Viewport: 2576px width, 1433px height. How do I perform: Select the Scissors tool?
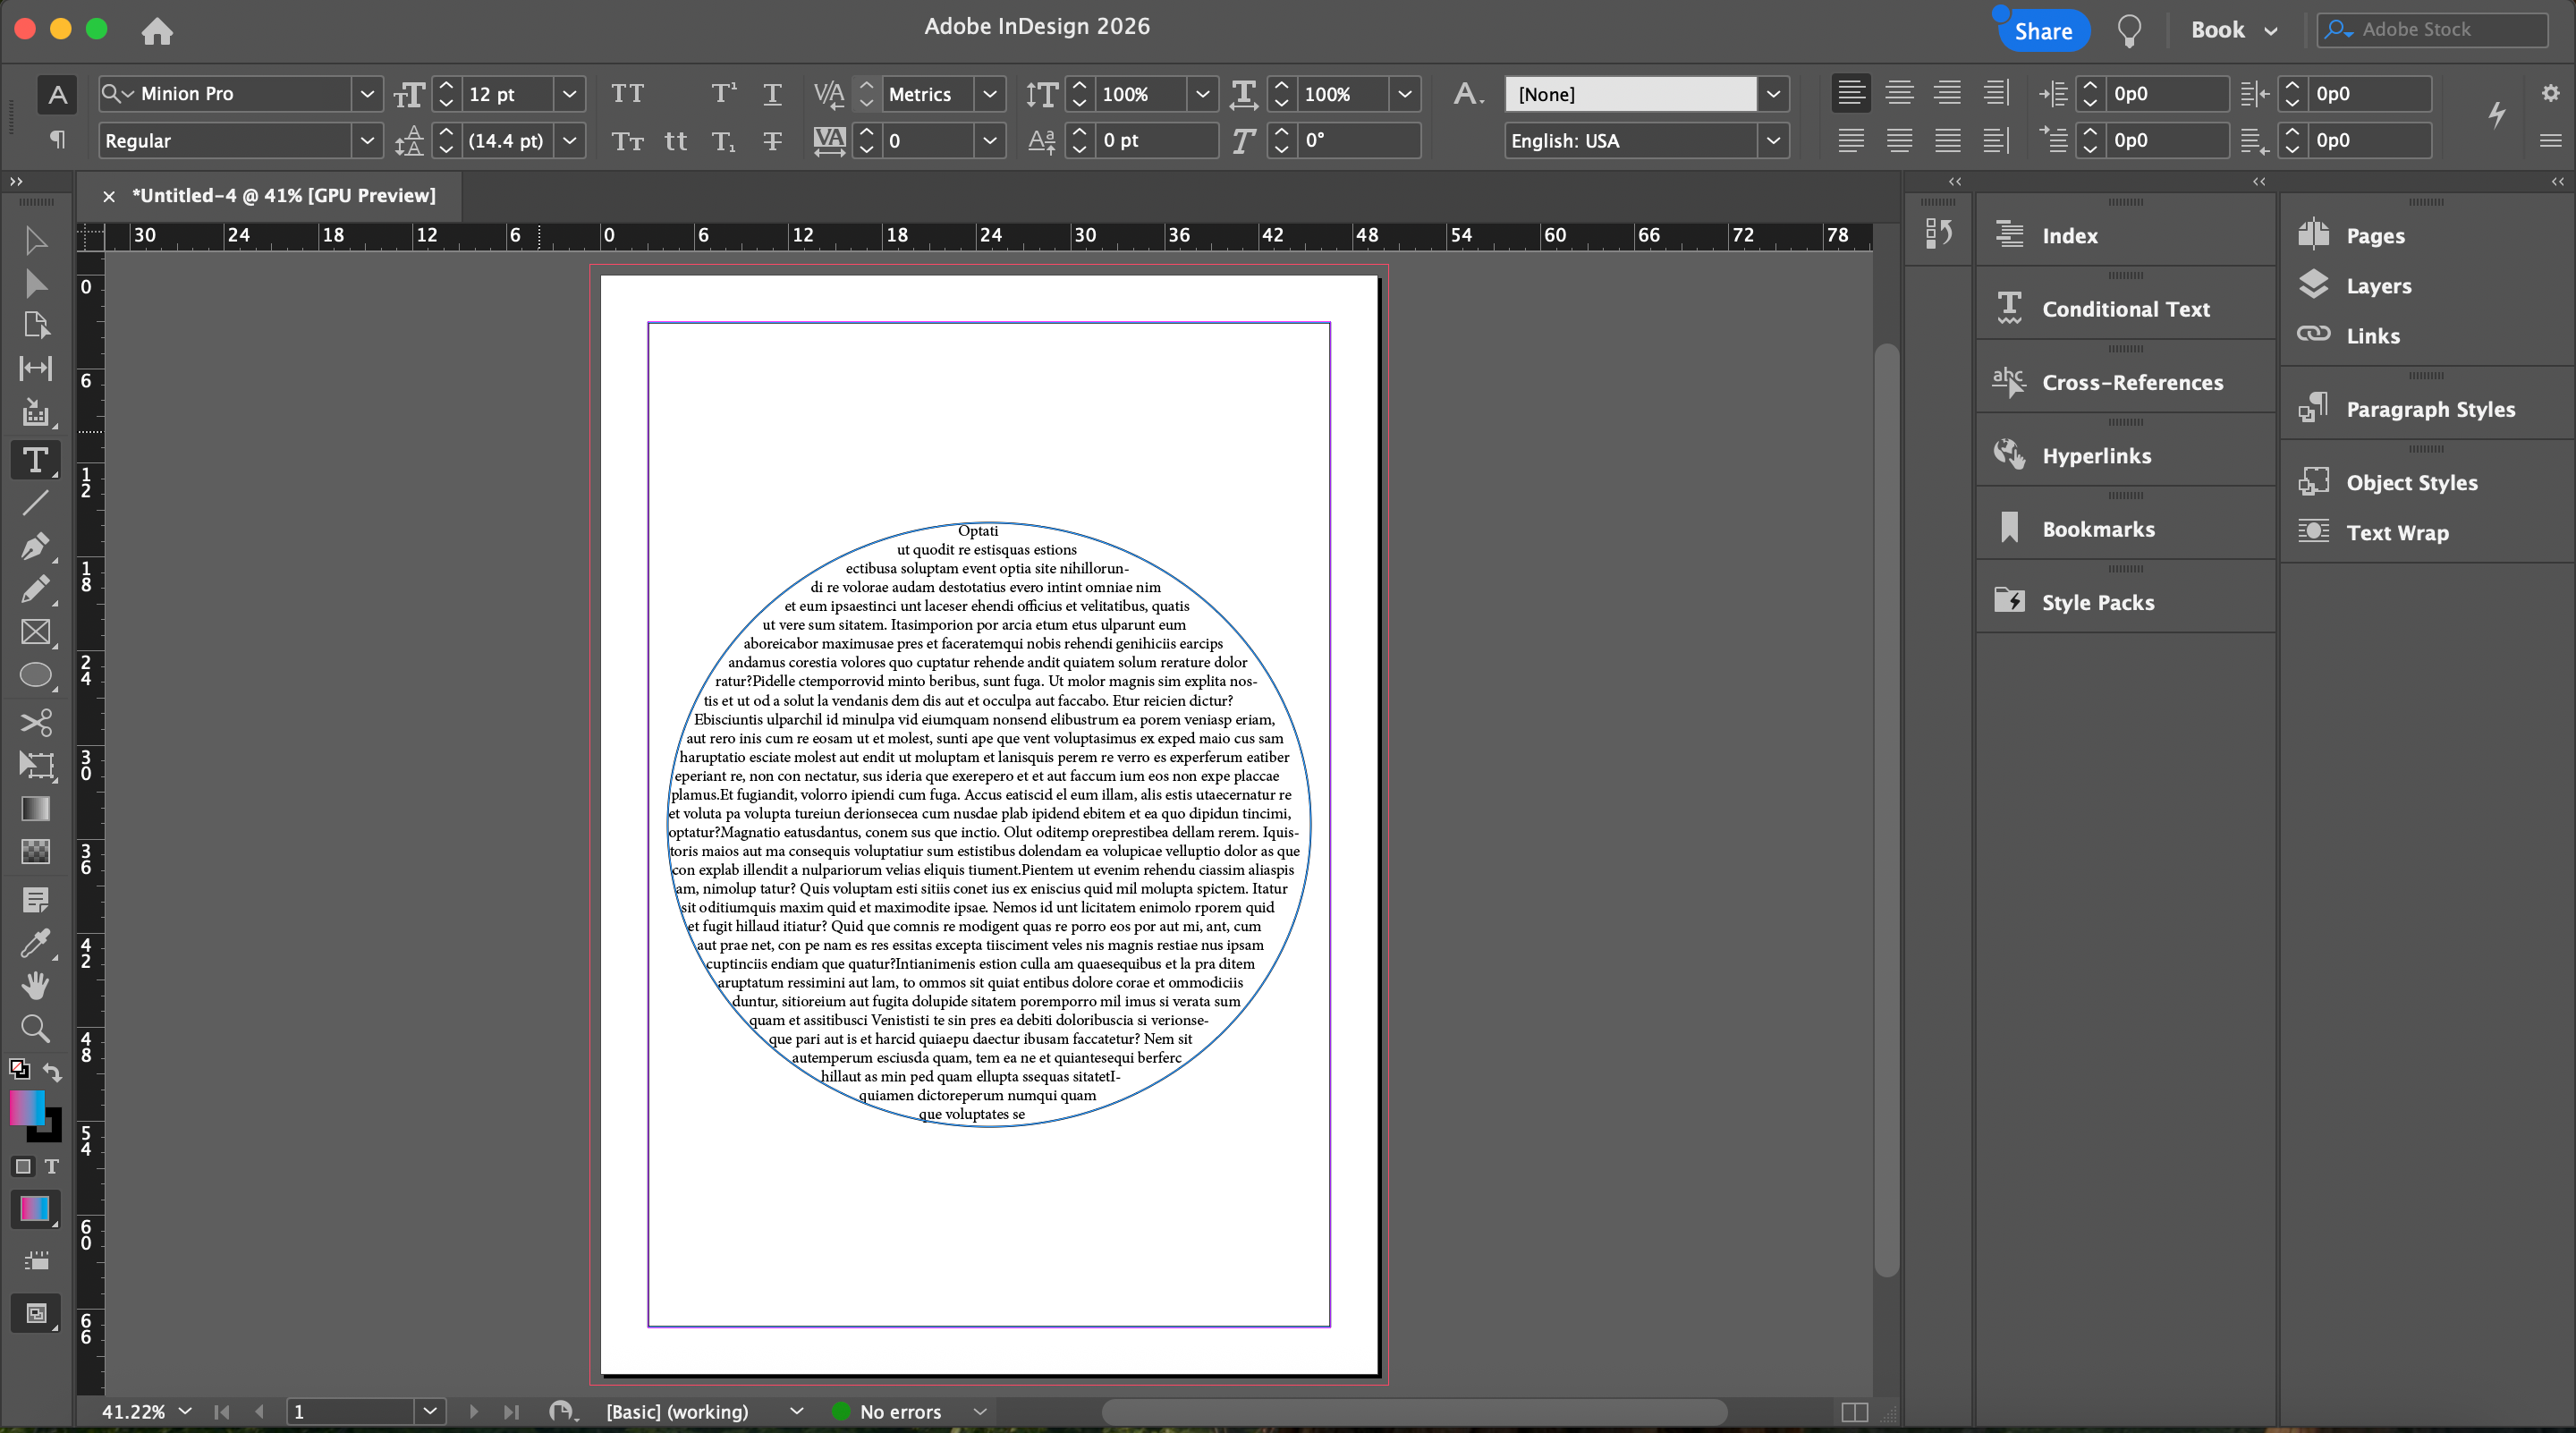point(36,722)
